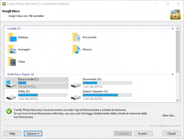Click the < Indietro button
184x139 pixels.
123,134
